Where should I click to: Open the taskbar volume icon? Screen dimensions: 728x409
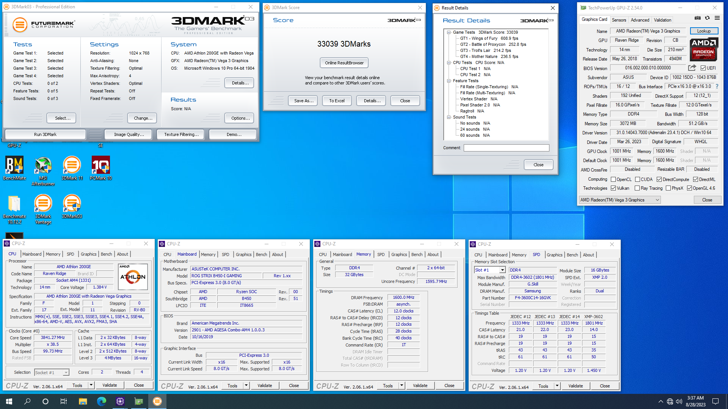(679, 401)
